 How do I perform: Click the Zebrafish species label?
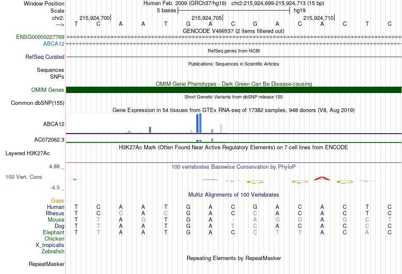point(53,252)
